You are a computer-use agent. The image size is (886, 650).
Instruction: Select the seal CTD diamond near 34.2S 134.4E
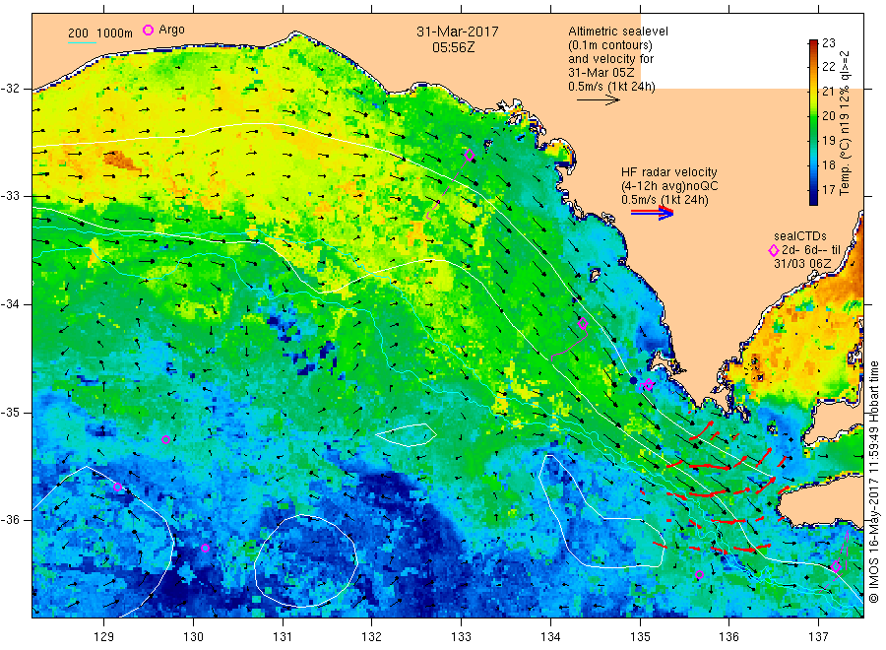tap(583, 324)
